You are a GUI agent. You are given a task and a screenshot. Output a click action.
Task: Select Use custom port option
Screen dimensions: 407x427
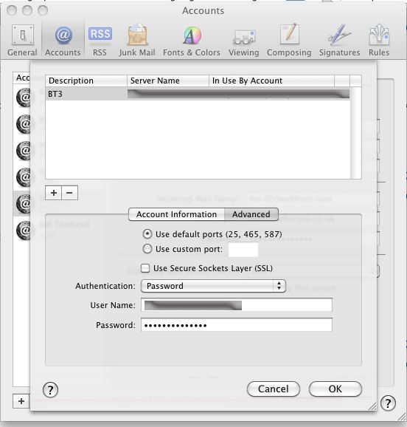tap(147, 249)
